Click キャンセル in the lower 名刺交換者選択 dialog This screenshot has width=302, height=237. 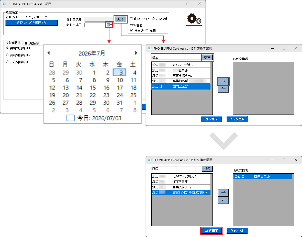(237, 231)
